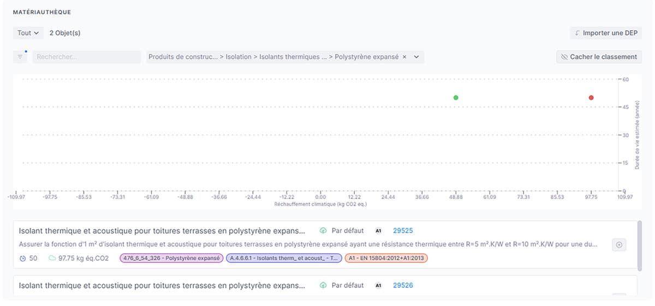
Task: Click the add plus icon on item 29525
Action: point(619,245)
